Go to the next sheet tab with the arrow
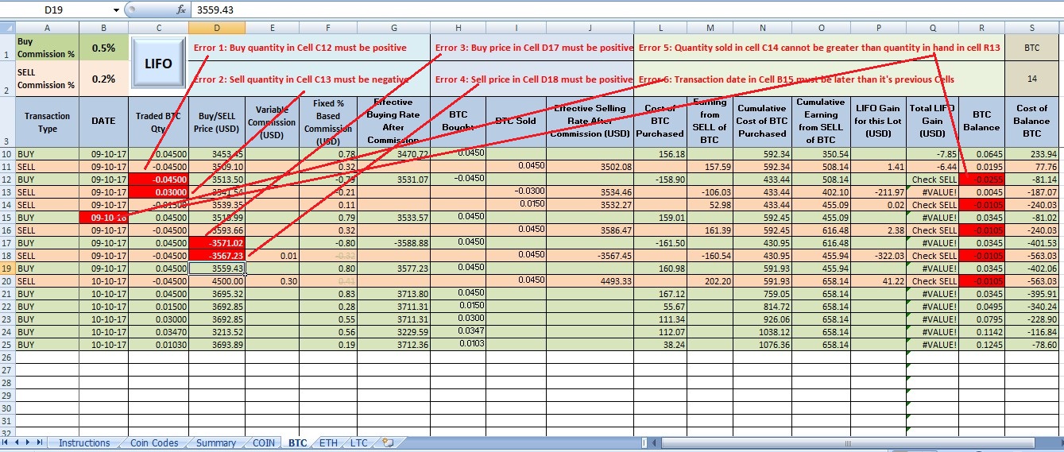This screenshot has height=452, width=1064. tap(29, 442)
